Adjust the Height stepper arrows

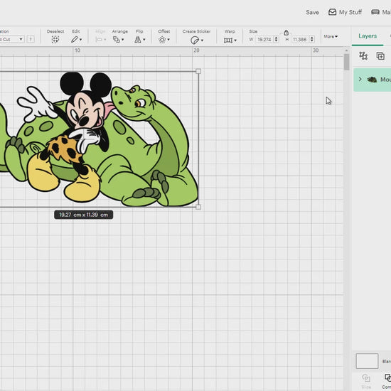click(311, 39)
